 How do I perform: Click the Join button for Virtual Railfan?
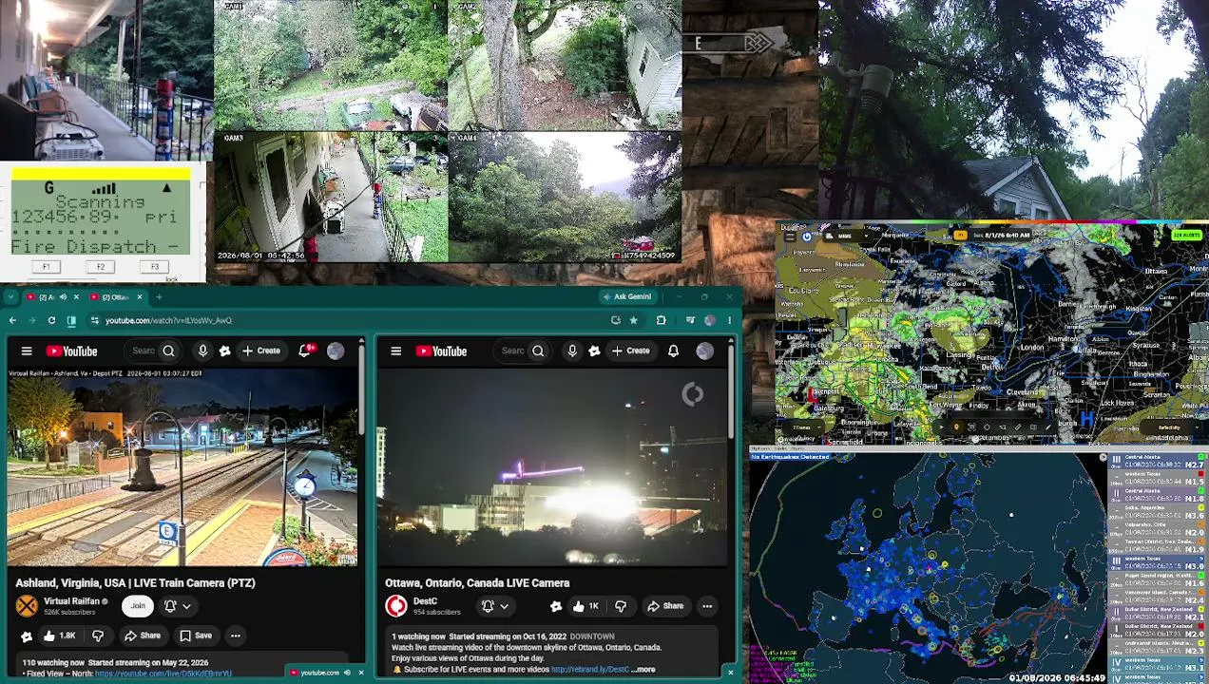pos(138,605)
